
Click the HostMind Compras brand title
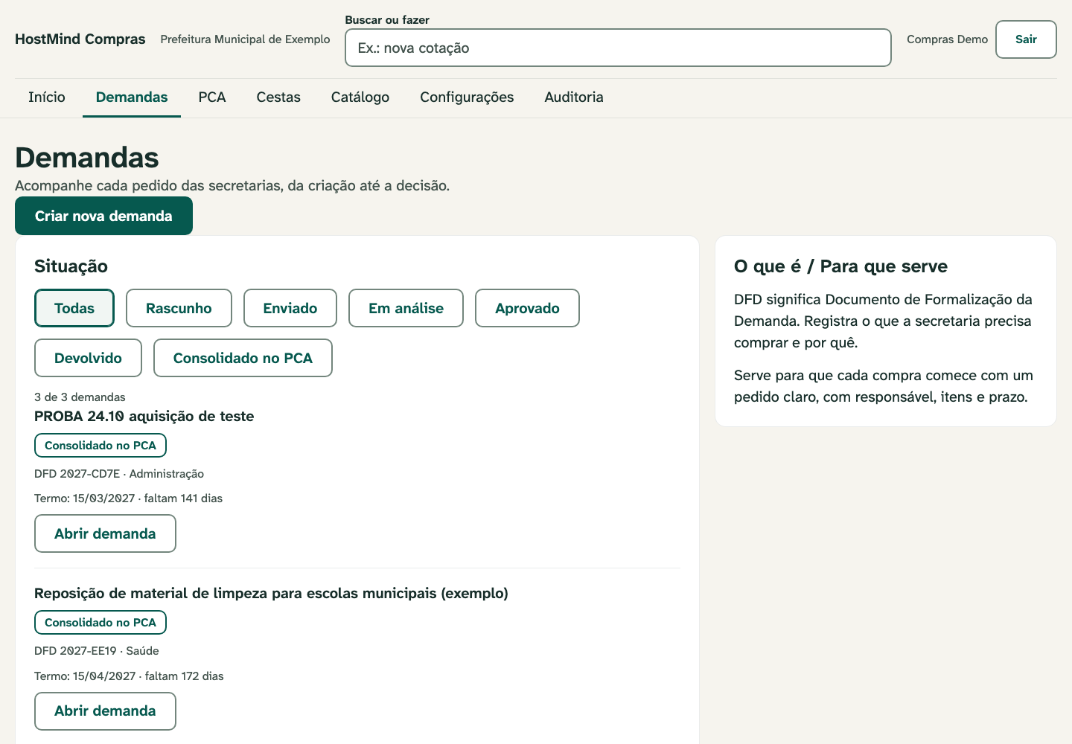click(80, 39)
